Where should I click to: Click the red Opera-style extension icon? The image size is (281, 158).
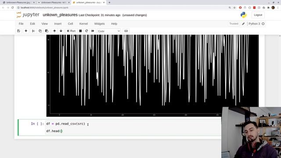[x=240, y=7]
